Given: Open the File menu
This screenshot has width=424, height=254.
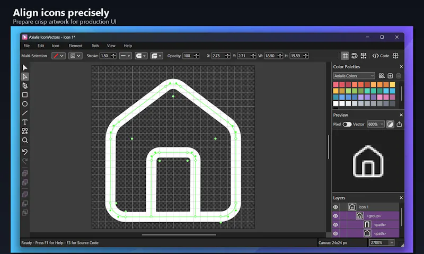Looking at the screenshot, I should pyautogui.click(x=26, y=46).
